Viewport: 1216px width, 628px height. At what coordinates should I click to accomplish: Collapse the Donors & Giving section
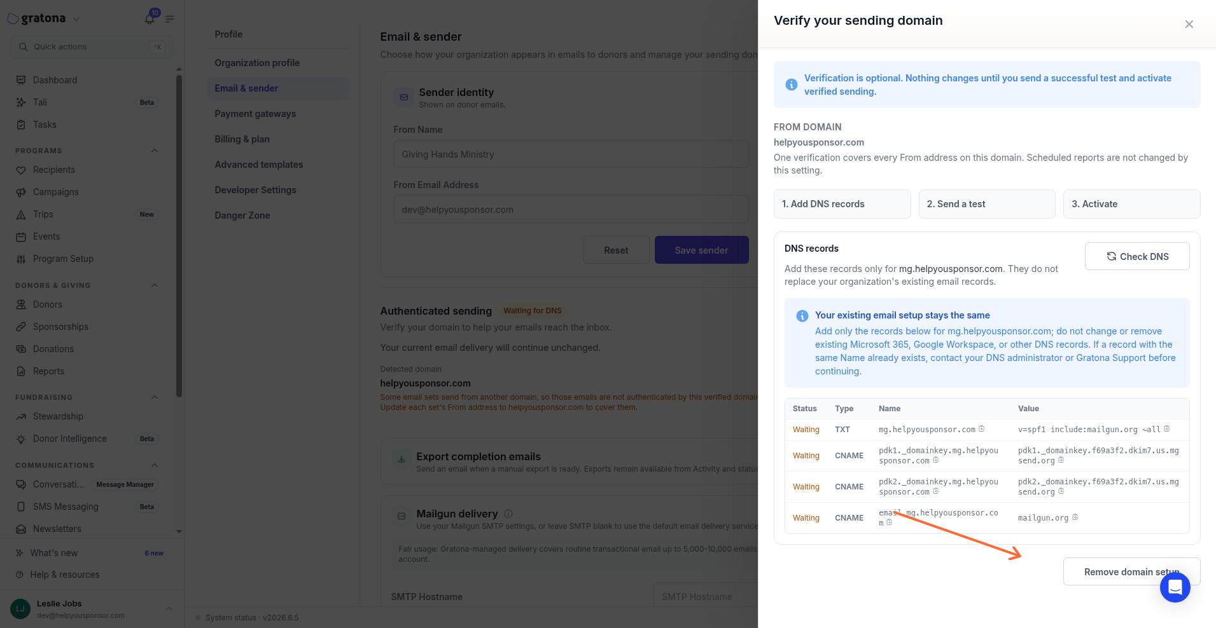tap(154, 285)
